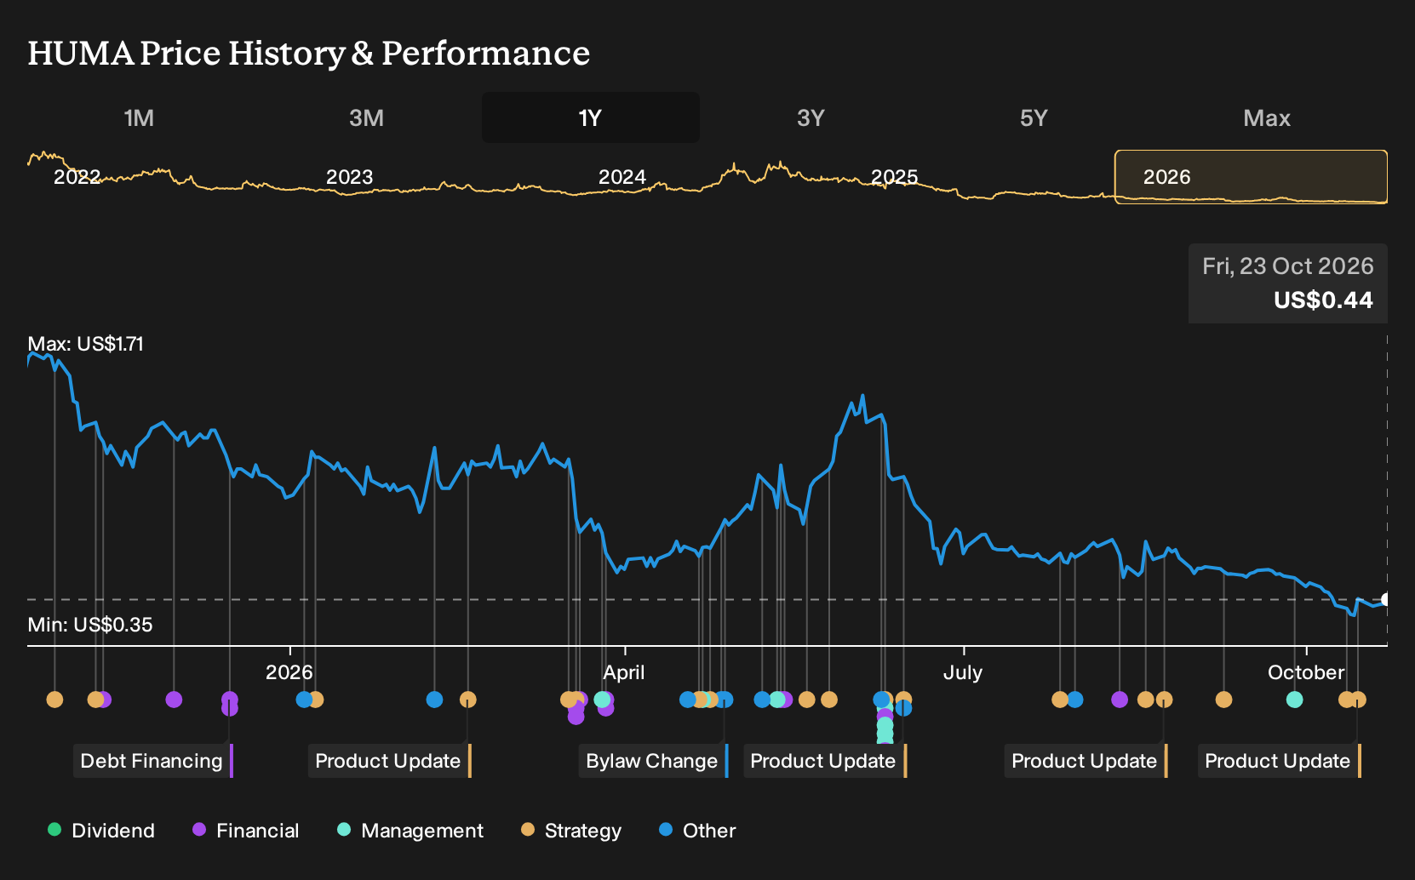The width and height of the screenshot is (1415, 880).
Task: Open the Product Update label nearest the 2026 tick
Action: point(390,761)
